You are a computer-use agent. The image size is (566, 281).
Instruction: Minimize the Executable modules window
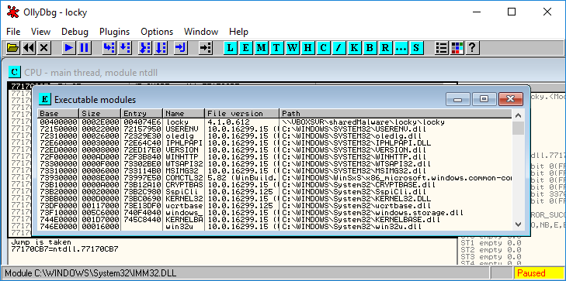[458, 99]
